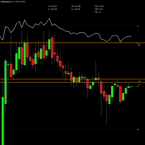Click the 'OH: 0.2' value
Viewport: 145px width, 145px height.
click(99, 9)
